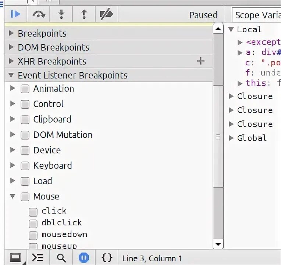The width and height of the screenshot is (281, 265).
Task: Resume script execution with the play icon
Action: 15,14
